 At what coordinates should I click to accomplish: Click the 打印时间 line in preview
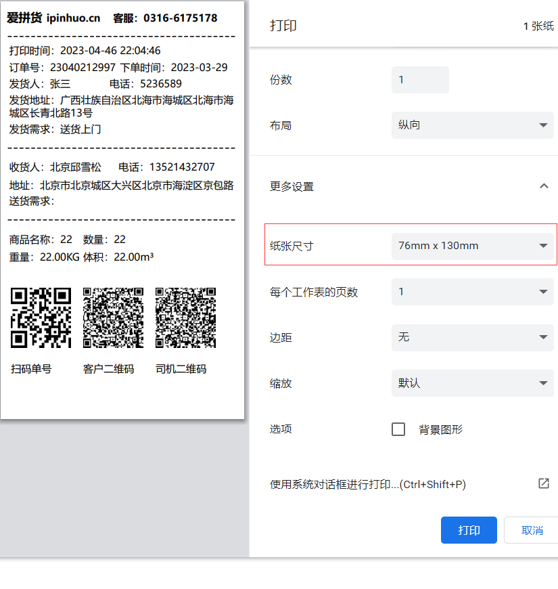click(85, 50)
